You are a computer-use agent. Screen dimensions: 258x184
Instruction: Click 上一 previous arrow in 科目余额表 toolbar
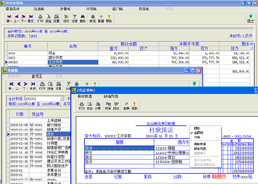point(16,18)
